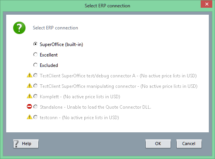Confirm selection with the OK button
Viewport: 215px width, 159px height.
point(158,144)
